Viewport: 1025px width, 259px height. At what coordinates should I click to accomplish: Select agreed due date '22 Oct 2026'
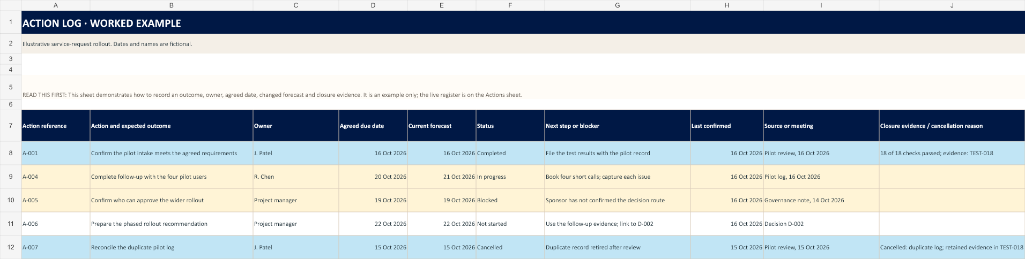click(x=373, y=224)
